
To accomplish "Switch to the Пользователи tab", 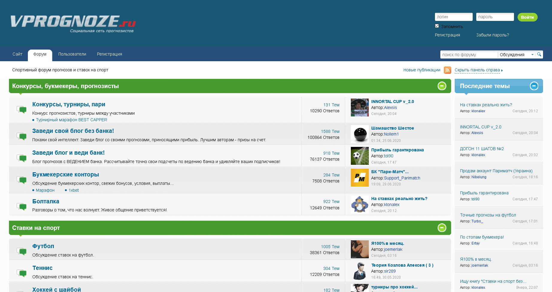I will point(72,54).
